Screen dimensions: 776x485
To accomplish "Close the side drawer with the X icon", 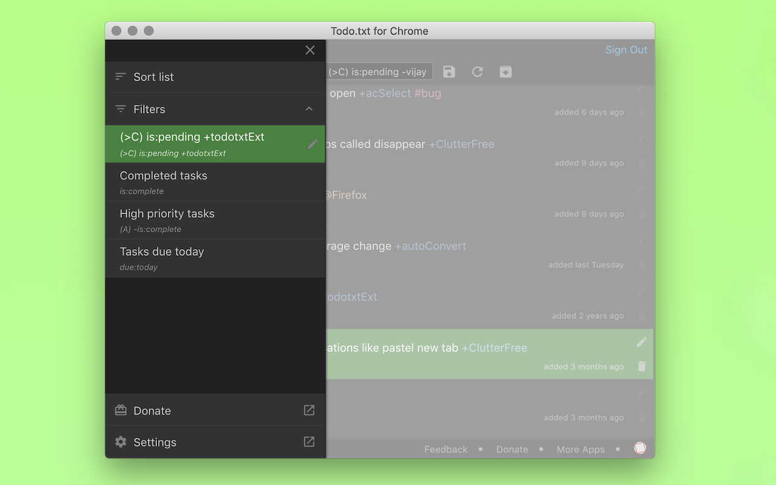I will point(310,50).
